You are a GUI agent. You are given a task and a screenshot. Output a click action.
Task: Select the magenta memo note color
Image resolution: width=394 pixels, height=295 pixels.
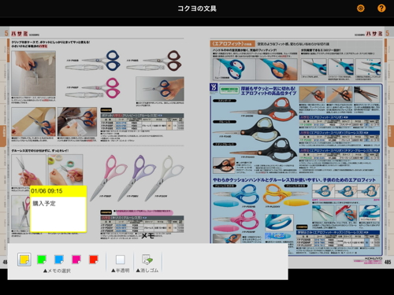tap(76, 260)
